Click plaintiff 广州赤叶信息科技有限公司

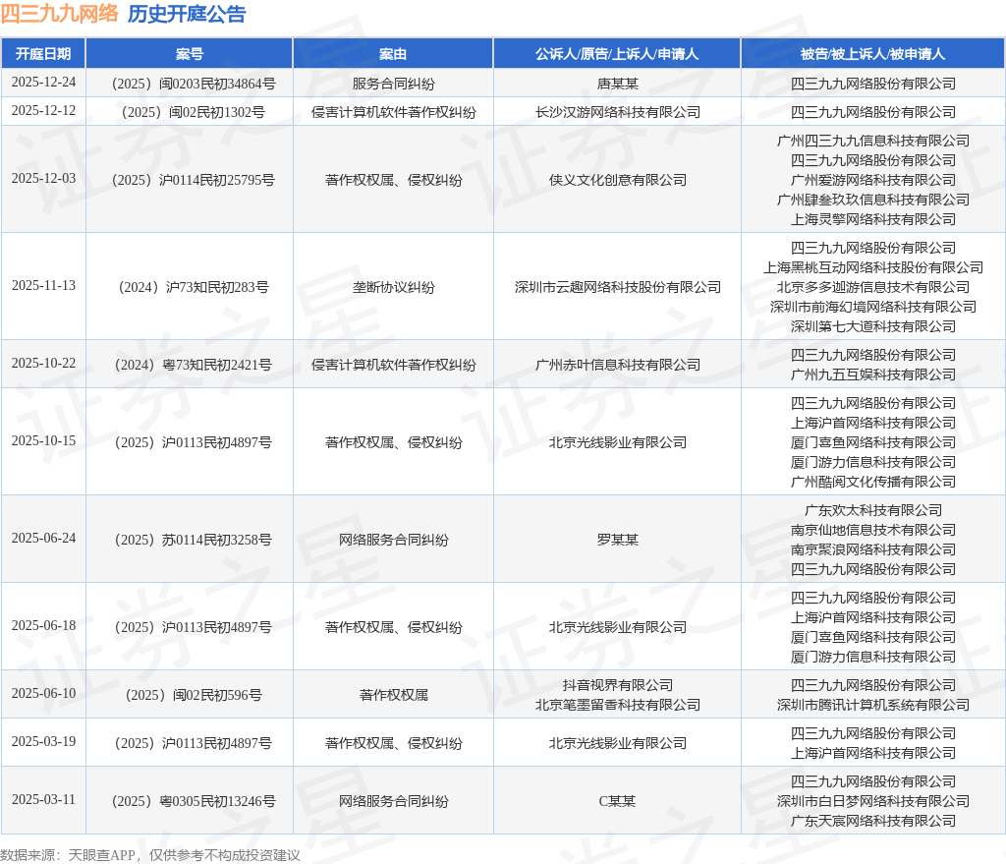[617, 365]
